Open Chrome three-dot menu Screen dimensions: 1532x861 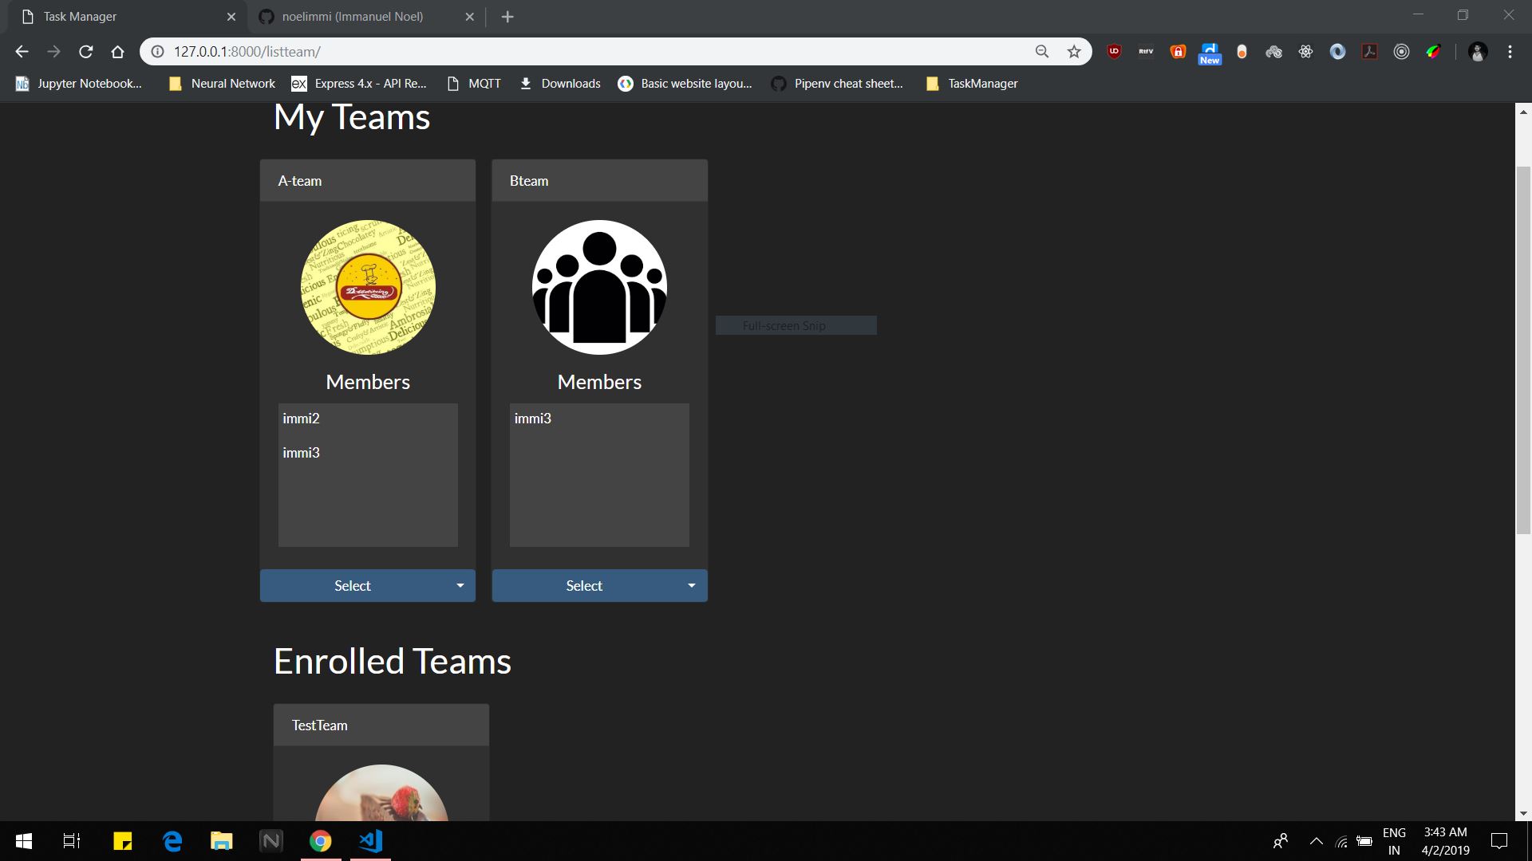(x=1510, y=52)
